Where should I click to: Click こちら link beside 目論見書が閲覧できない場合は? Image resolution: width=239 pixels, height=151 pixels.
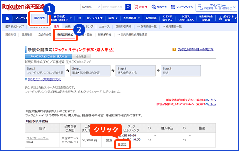tap(212, 100)
